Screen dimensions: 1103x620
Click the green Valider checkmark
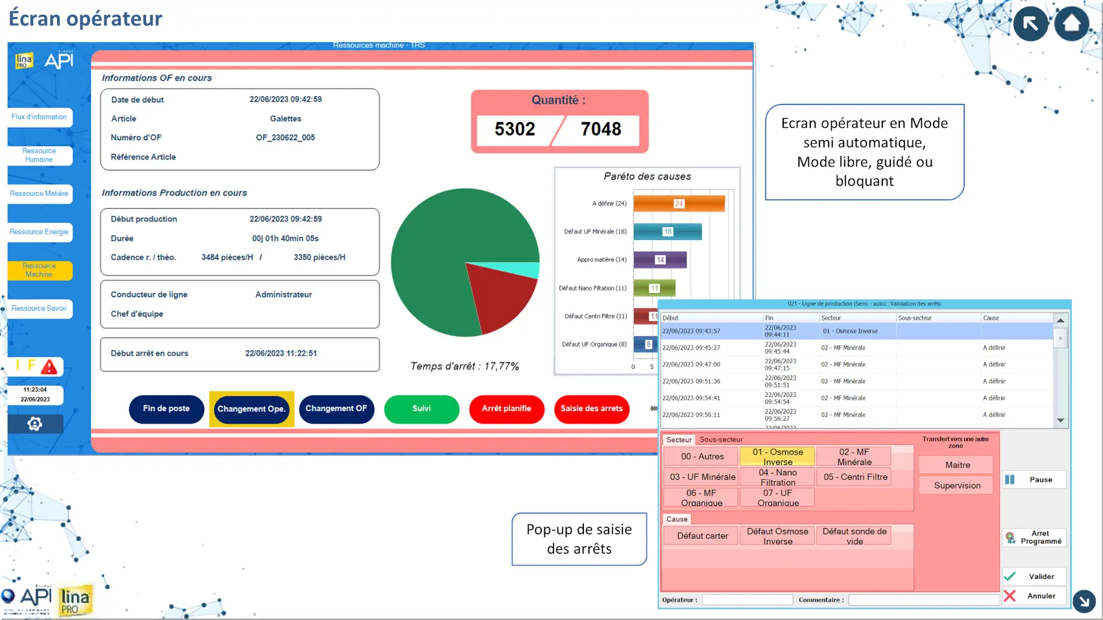(x=1010, y=576)
